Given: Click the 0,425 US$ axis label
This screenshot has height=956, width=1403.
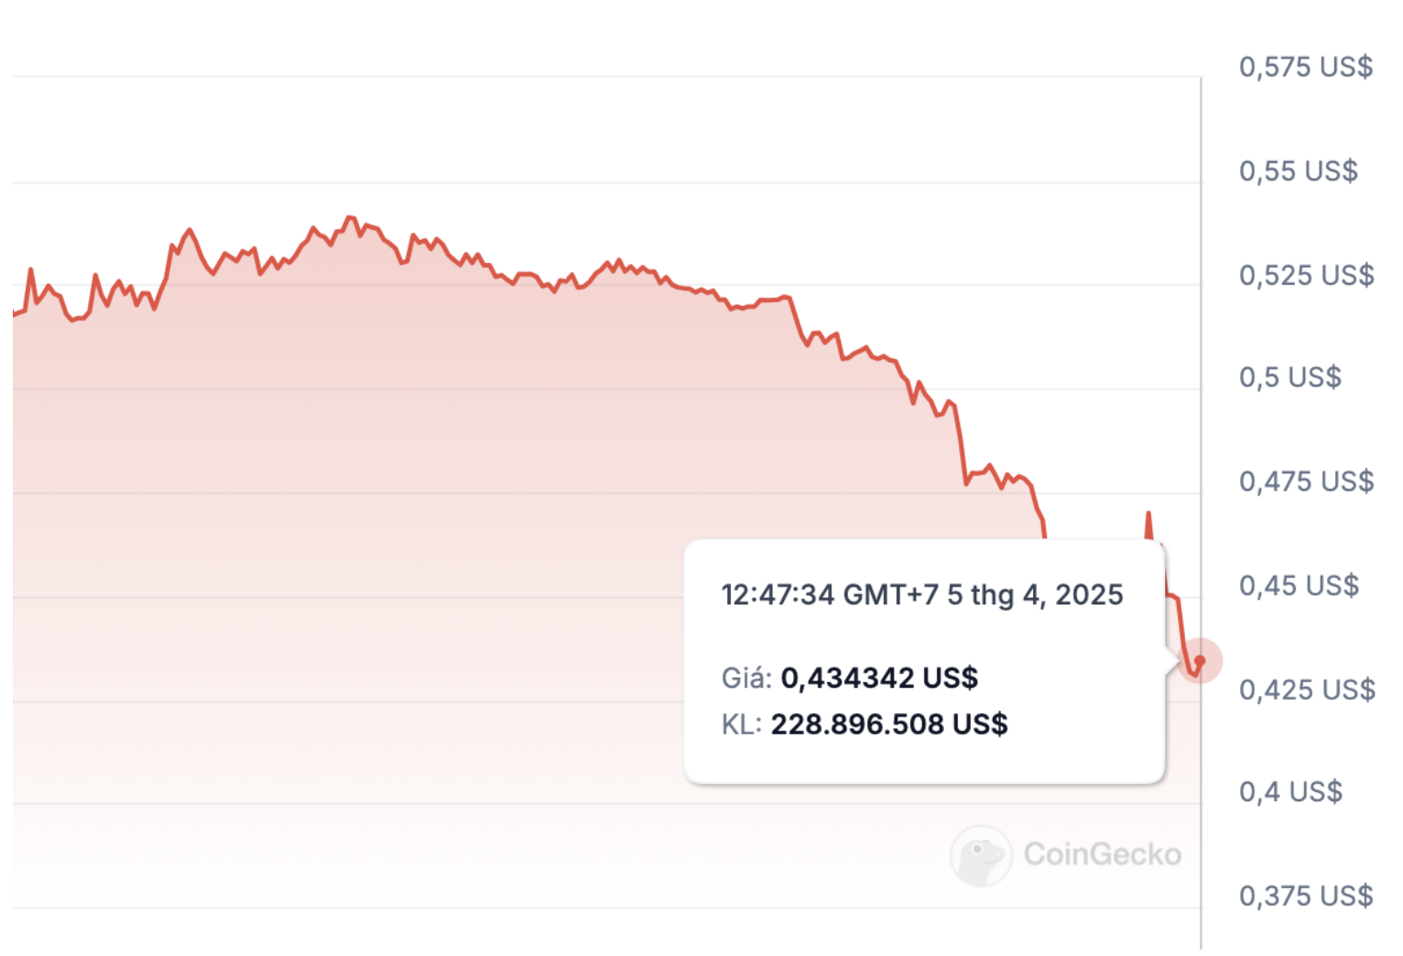Looking at the screenshot, I should pyautogui.click(x=1307, y=690).
